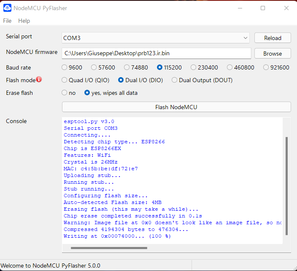Choose Quad I/O (QIO) flash mode
297x271 pixels.
85,80
